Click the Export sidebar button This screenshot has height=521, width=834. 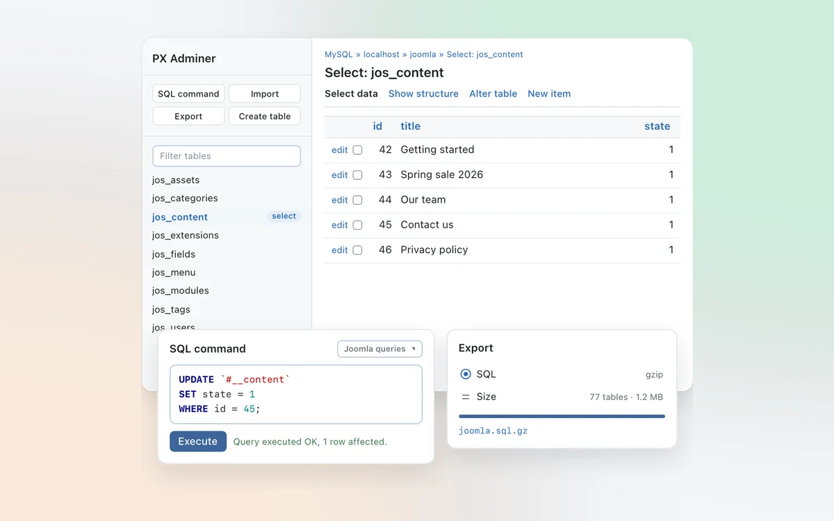pyautogui.click(x=188, y=116)
